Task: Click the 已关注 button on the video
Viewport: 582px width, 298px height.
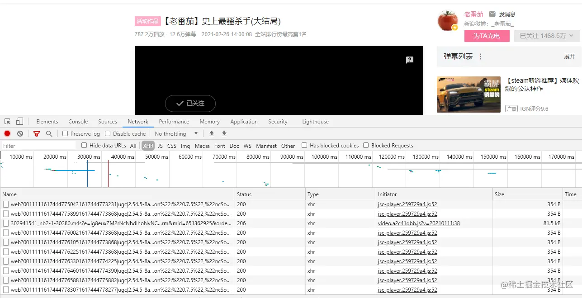Action: 190,103
